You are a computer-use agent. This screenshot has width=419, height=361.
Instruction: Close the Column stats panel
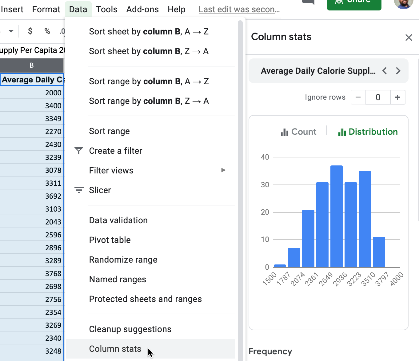pyautogui.click(x=409, y=38)
